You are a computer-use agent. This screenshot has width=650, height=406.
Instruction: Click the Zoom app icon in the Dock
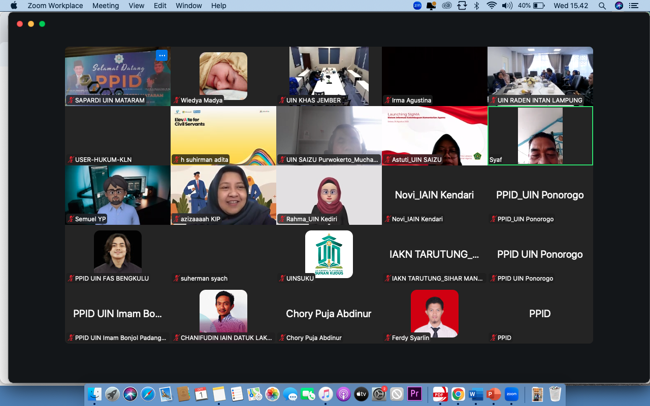tap(511, 394)
